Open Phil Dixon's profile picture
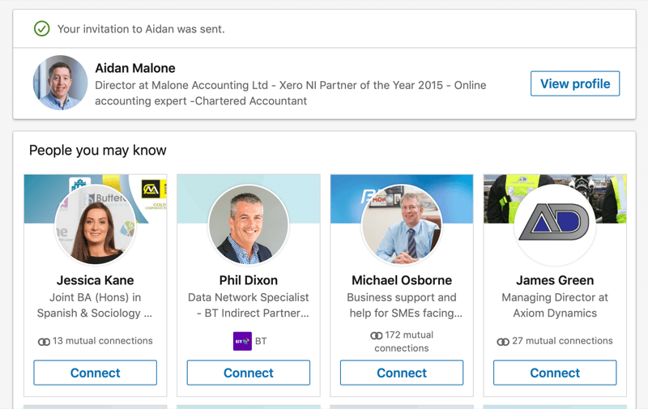Viewport: 648px width, 409px height. tap(249, 224)
